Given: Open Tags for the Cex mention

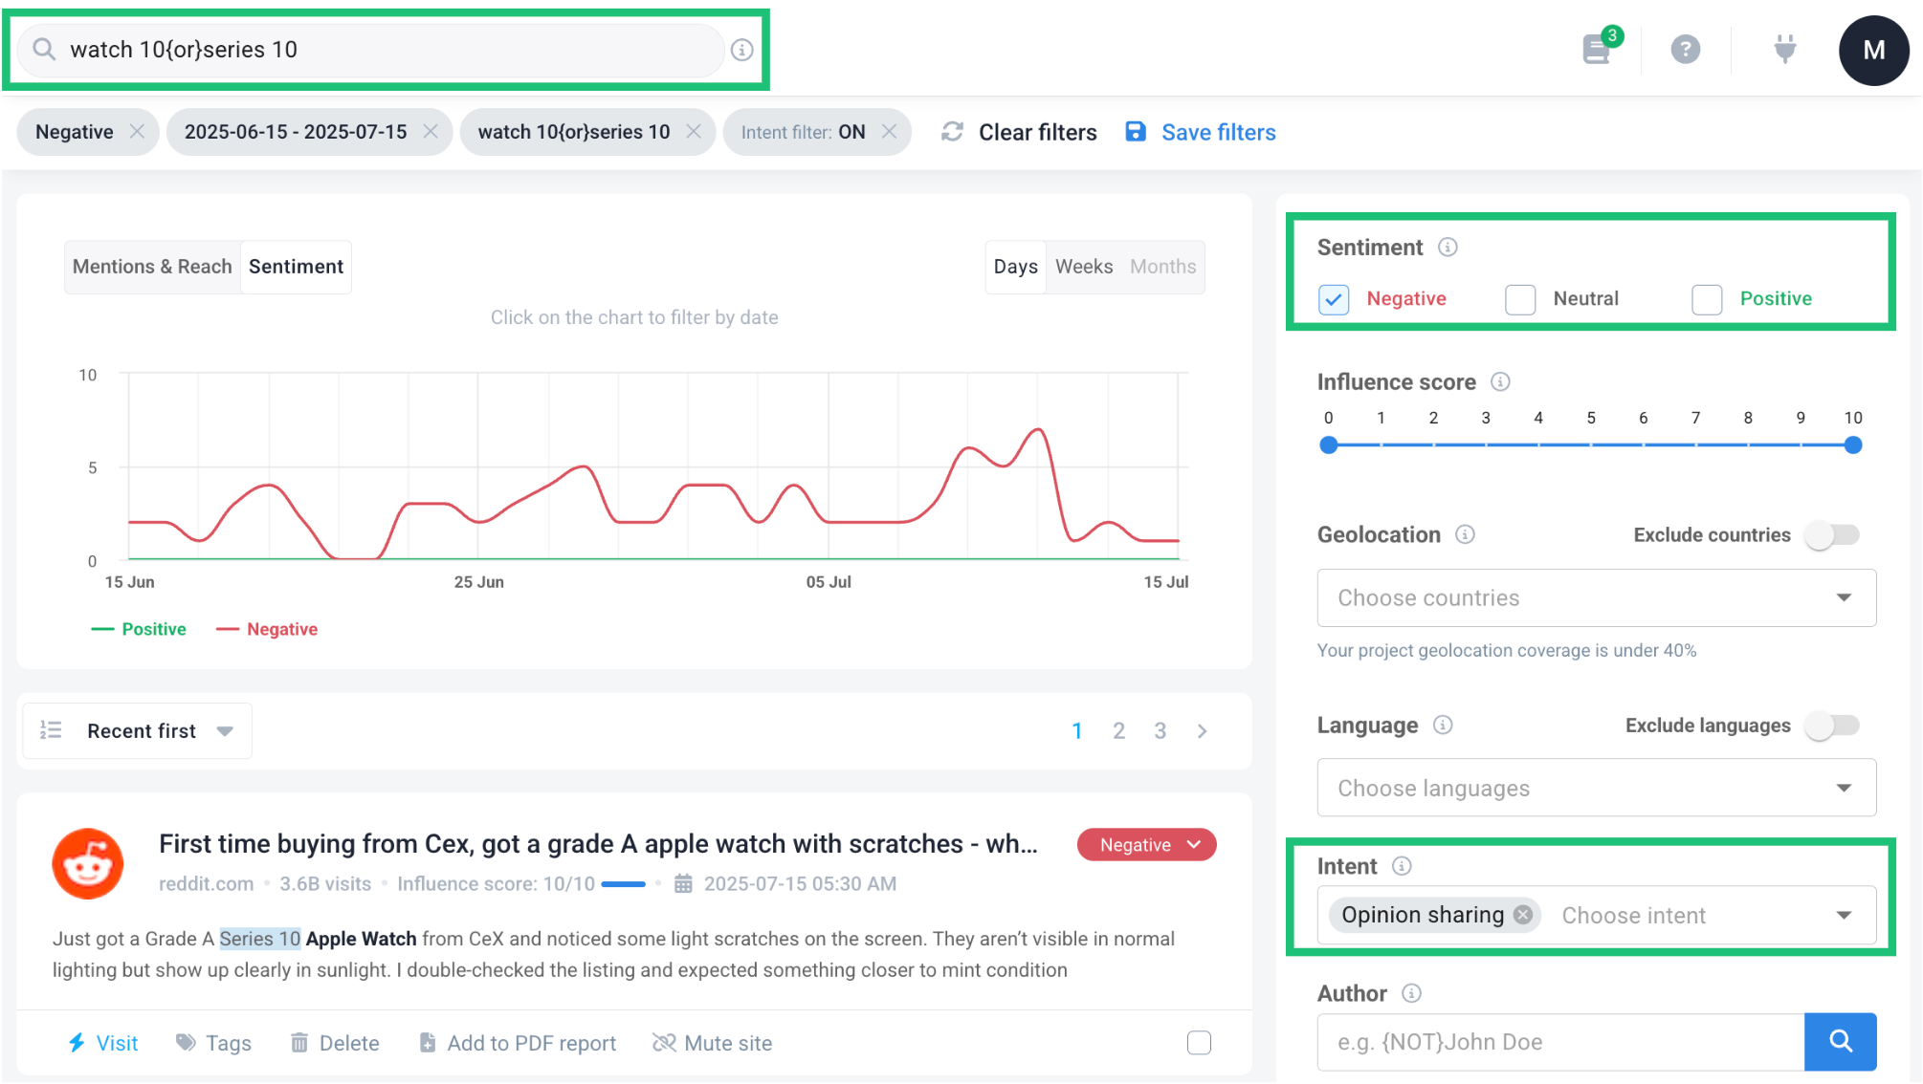Looking at the screenshot, I should [x=213, y=1043].
